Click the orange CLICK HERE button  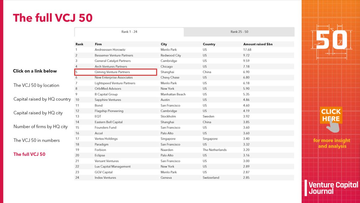pyautogui.click(x=331, y=115)
